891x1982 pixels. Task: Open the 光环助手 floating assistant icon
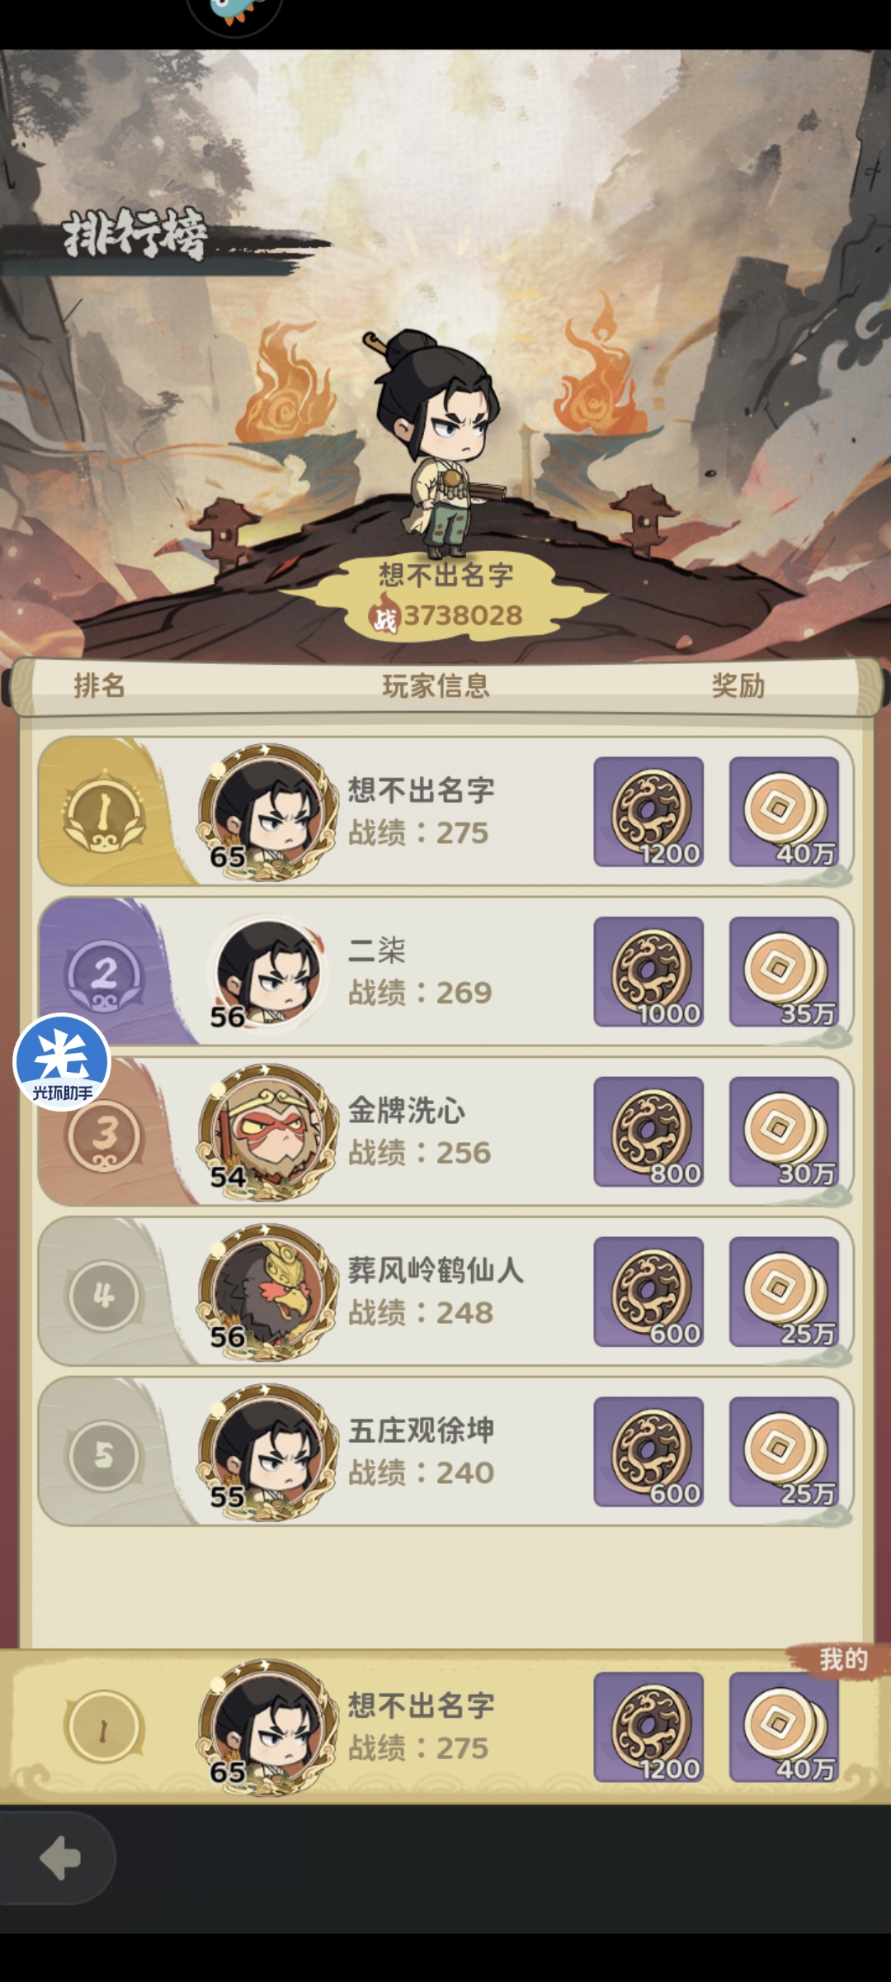62,1062
